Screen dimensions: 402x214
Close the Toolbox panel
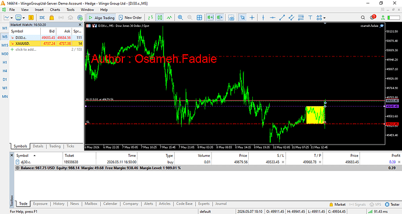(x=12, y=155)
